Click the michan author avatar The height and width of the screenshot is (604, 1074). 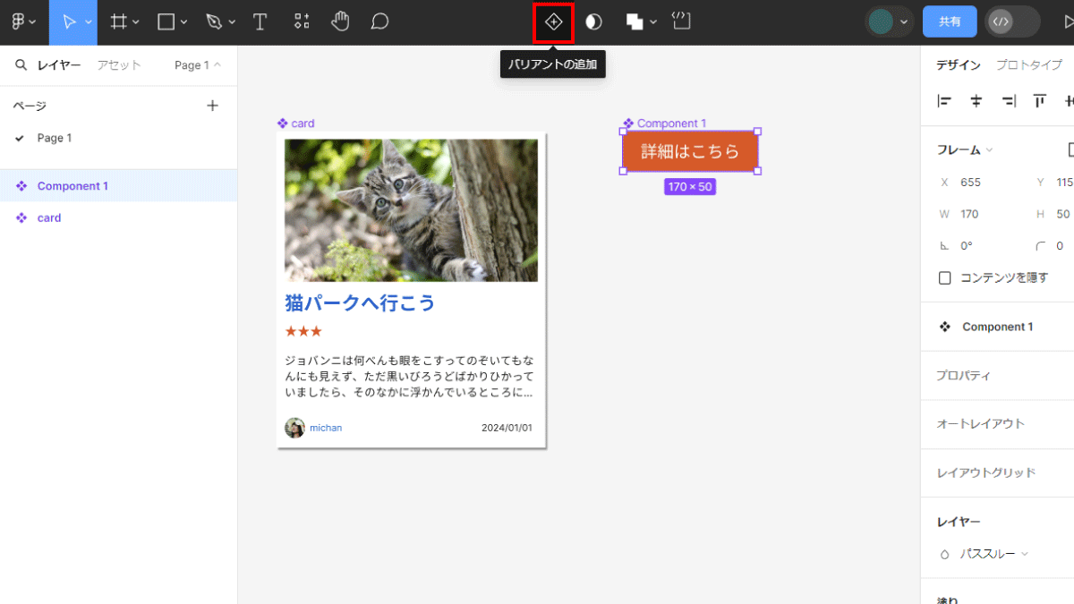click(x=294, y=428)
